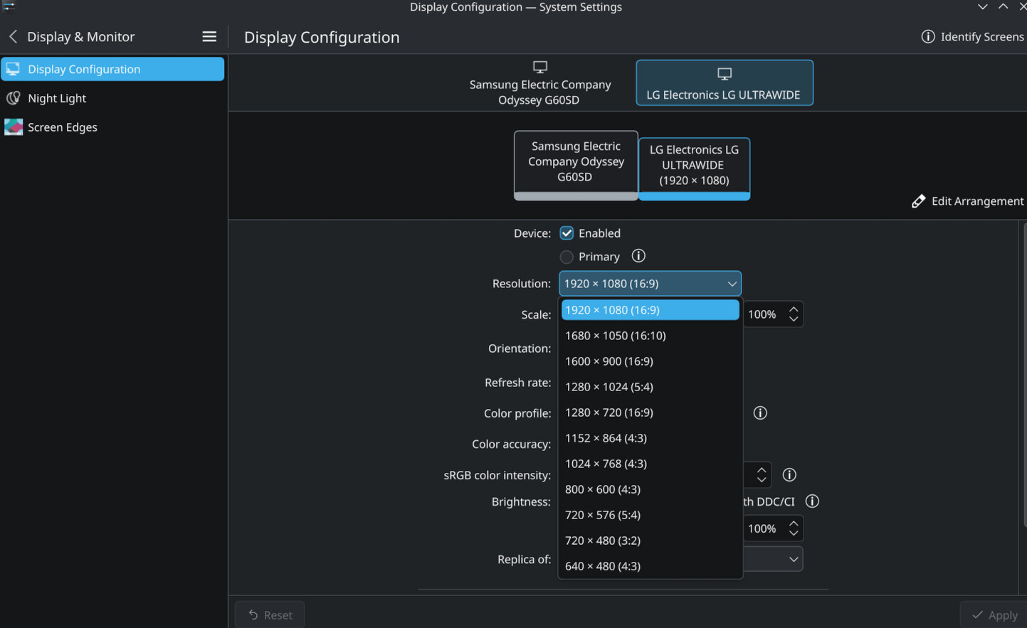The image size is (1027, 628).
Task: Uncheck the Enabled device checkbox
Action: [x=567, y=233]
